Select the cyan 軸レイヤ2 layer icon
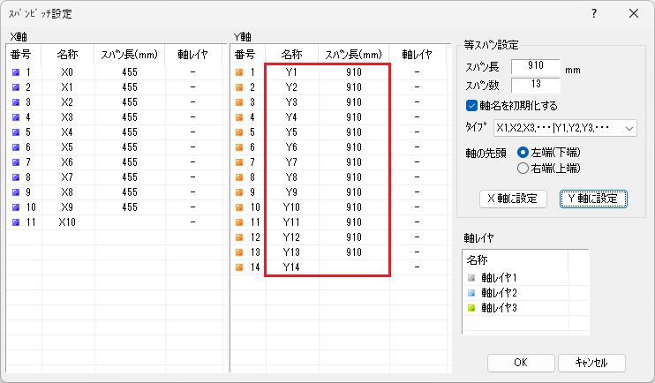 (473, 292)
